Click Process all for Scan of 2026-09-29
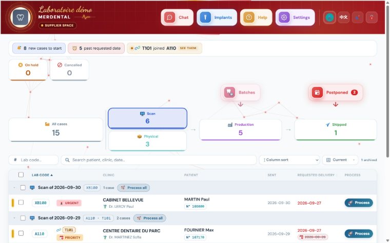Image resolution: width=390 pixels, height=243 pixels. click(150, 218)
